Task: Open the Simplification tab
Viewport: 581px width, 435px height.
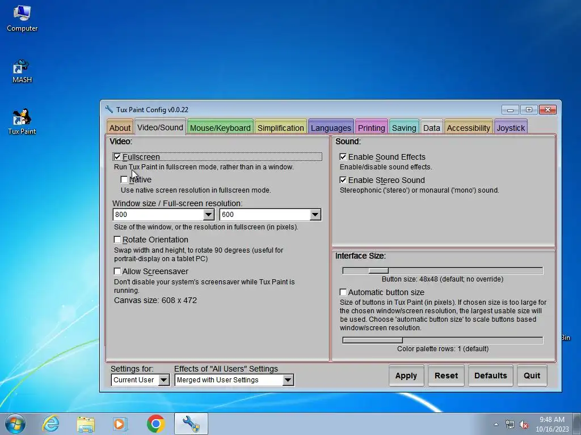Action: pyautogui.click(x=280, y=127)
